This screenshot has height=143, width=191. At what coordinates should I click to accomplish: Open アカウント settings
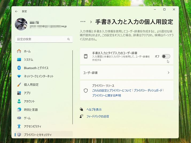[x=29, y=101]
